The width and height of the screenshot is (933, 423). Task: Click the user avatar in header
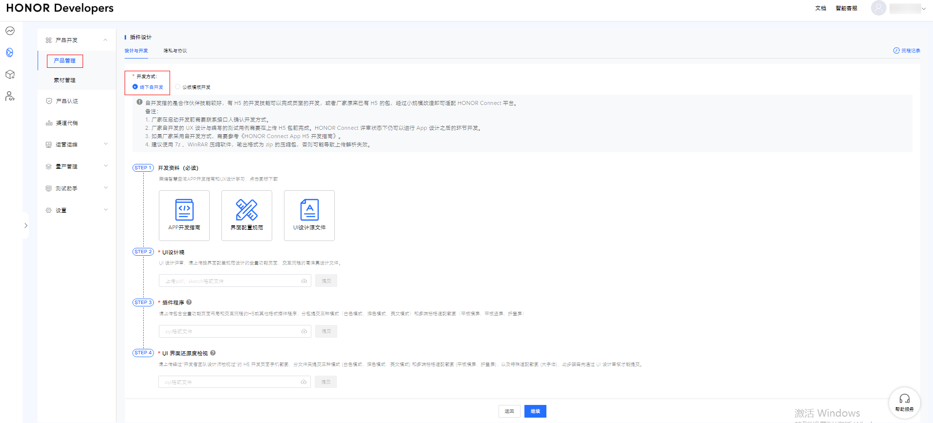pos(878,8)
